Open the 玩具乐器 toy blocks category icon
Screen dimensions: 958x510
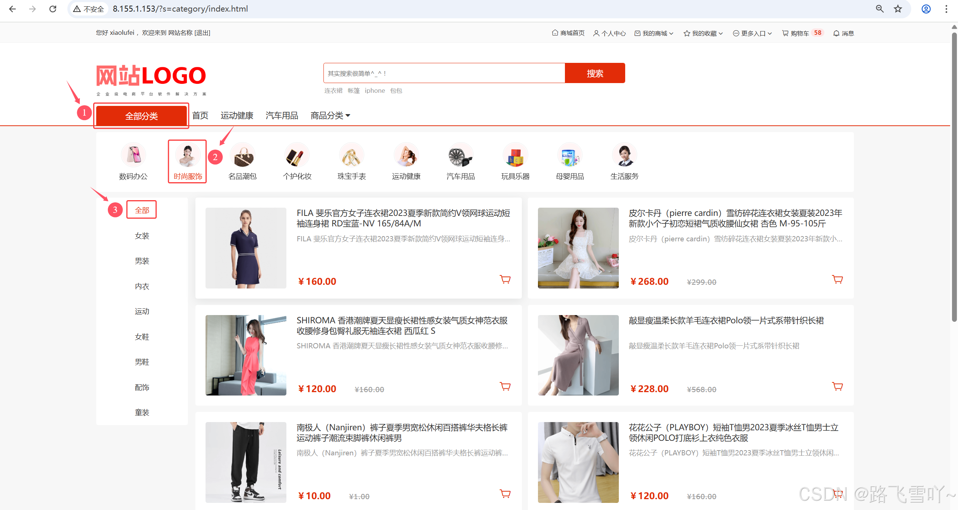pos(515,155)
